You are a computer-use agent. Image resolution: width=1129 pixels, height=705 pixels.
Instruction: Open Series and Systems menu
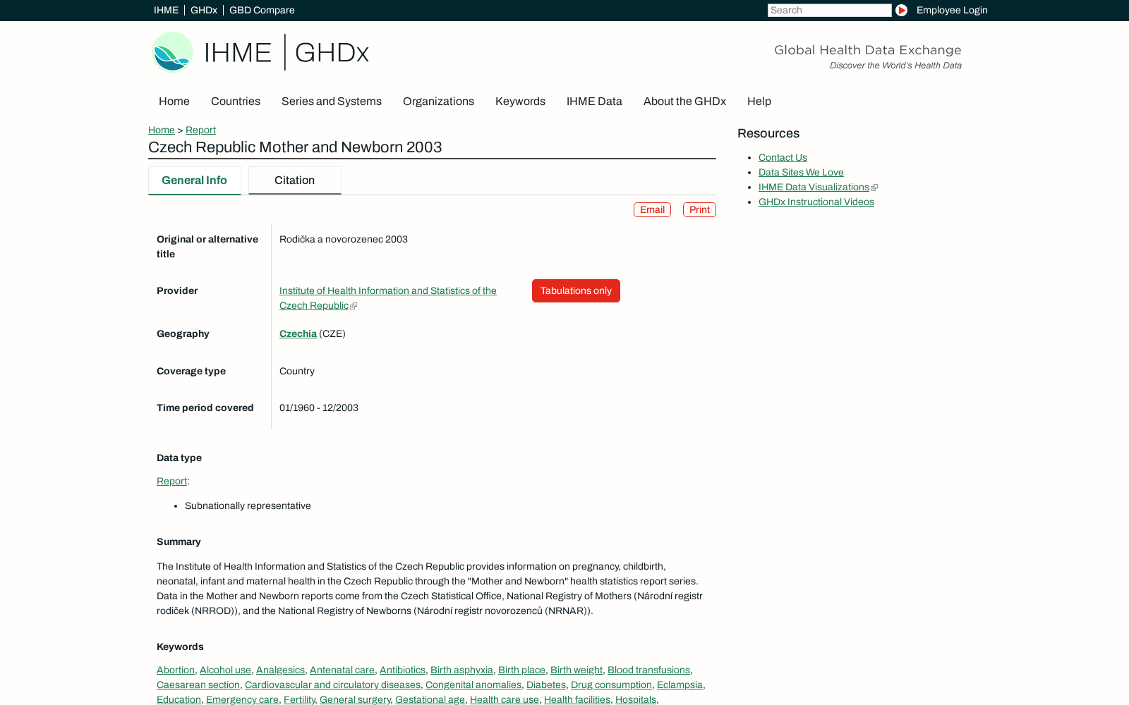click(332, 102)
